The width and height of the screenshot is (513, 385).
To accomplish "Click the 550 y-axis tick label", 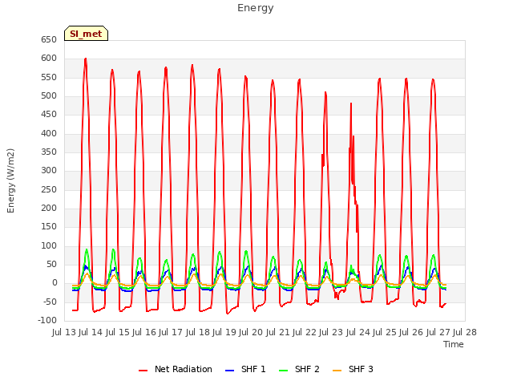I will pyautogui.click(x=49, y=78).
